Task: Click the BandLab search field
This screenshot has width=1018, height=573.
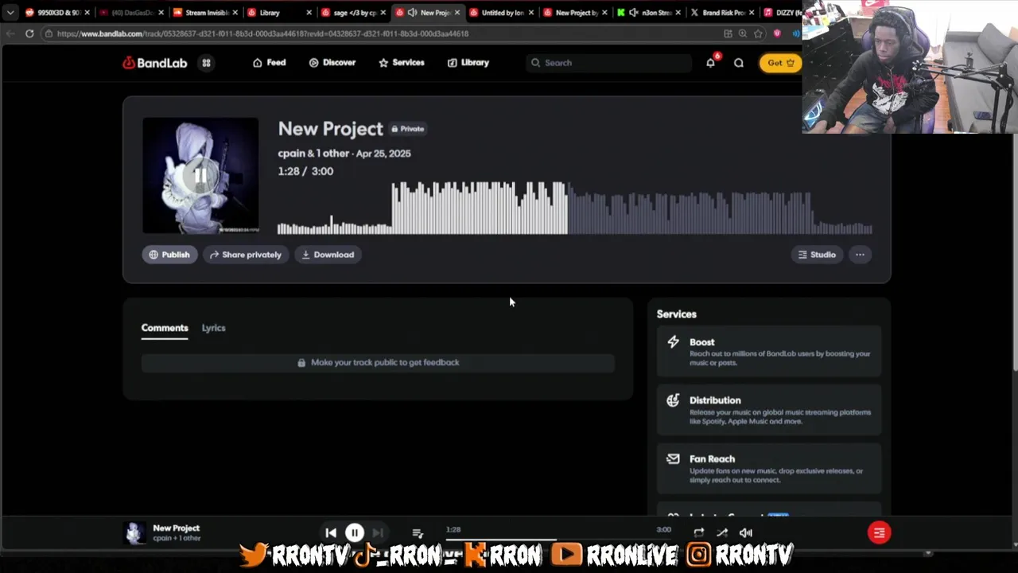Action: coord(608,63)
